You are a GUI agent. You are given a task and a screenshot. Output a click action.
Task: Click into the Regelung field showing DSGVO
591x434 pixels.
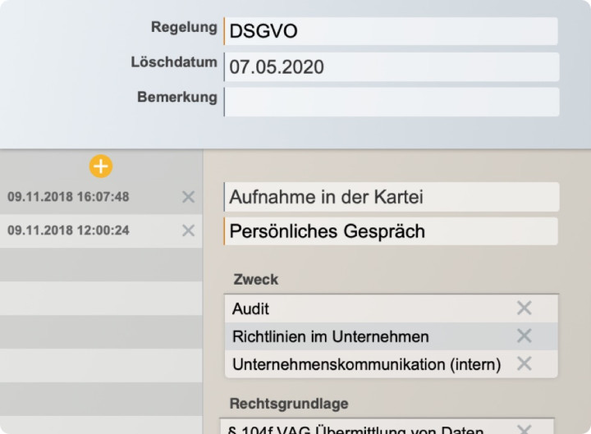click(391, 32)
